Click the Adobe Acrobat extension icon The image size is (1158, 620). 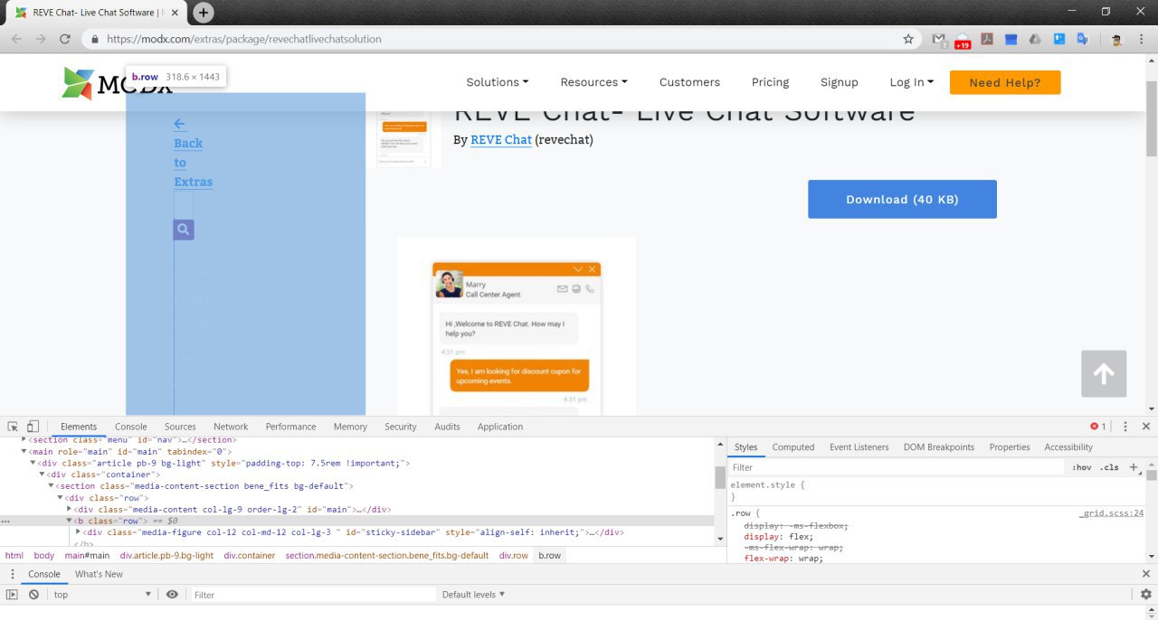(x=988, y=39)
